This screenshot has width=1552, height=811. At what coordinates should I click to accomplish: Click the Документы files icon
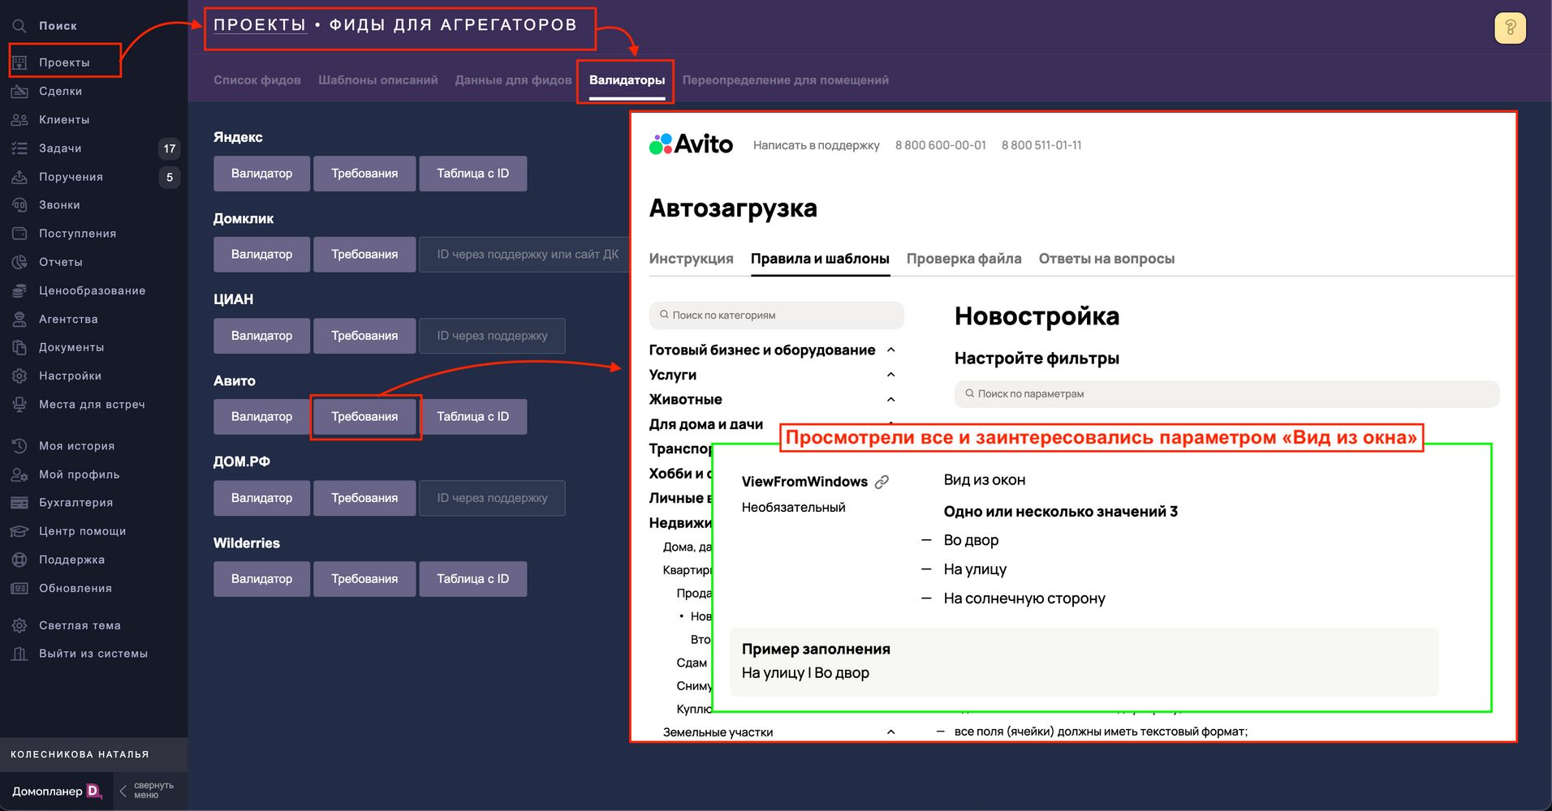pos(19,348)
